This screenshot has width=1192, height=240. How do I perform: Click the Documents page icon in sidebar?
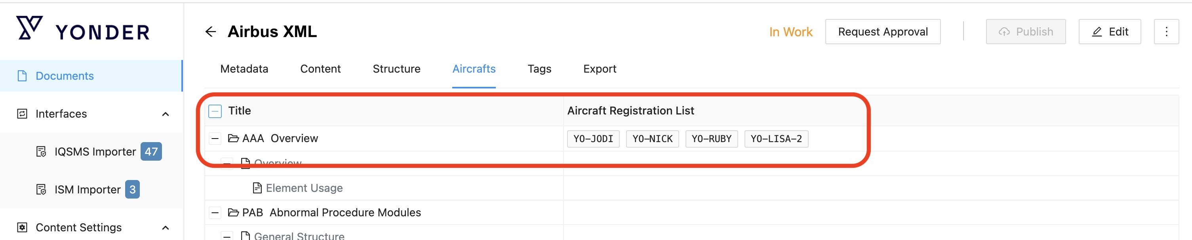[22, 76]
